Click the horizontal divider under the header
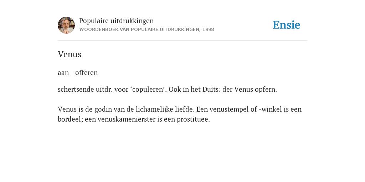This screenshot has width=365, height=182. click(182, 41)
